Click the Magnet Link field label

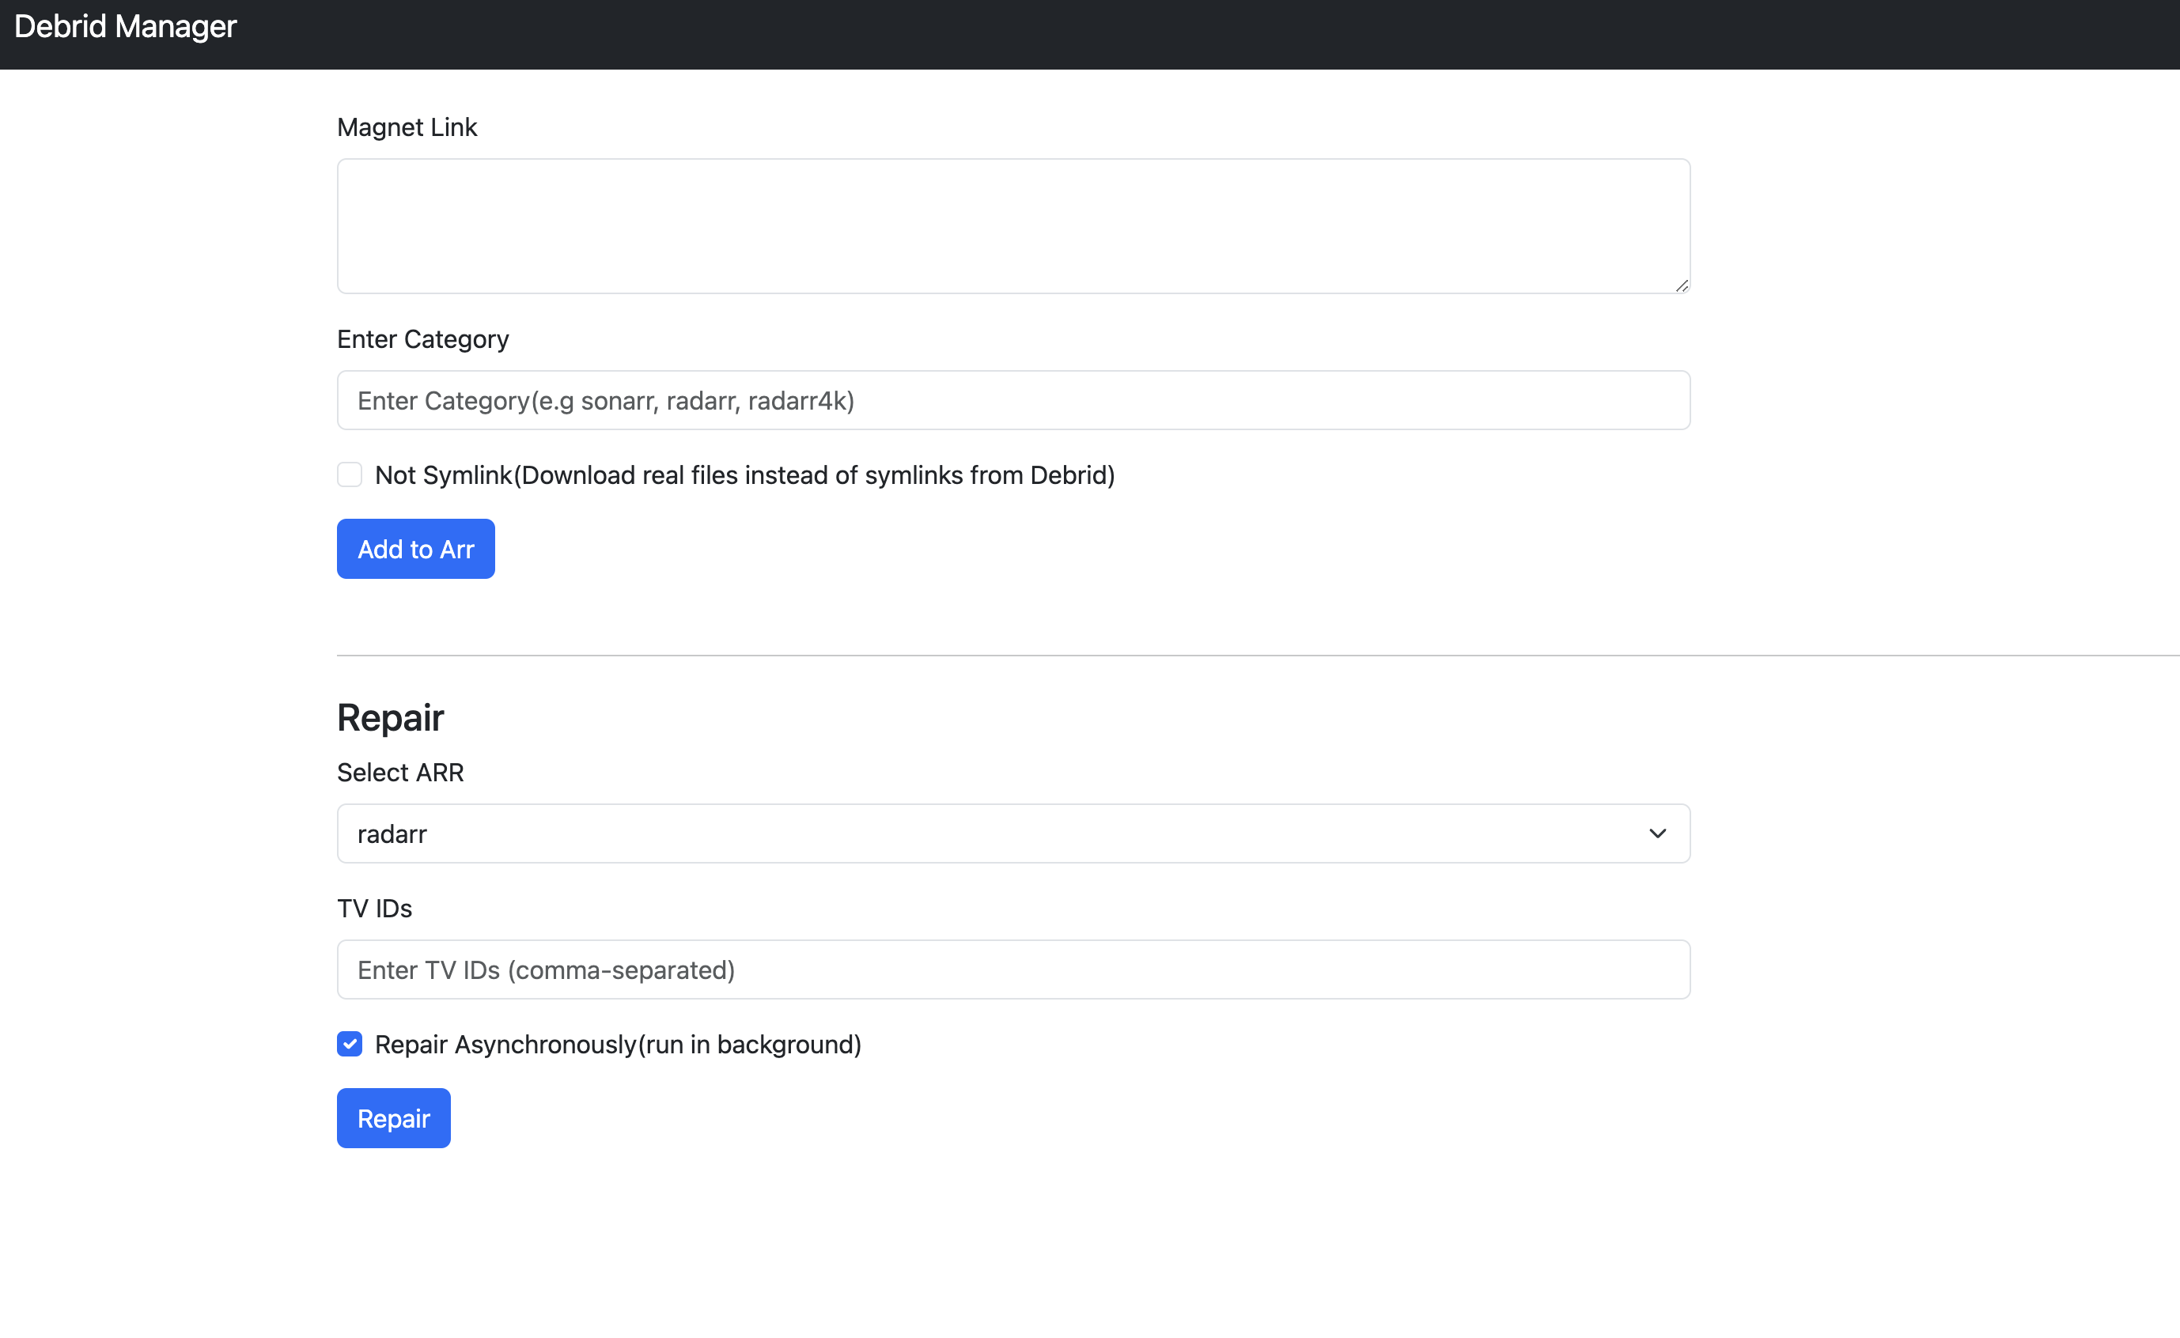[407, 127]
